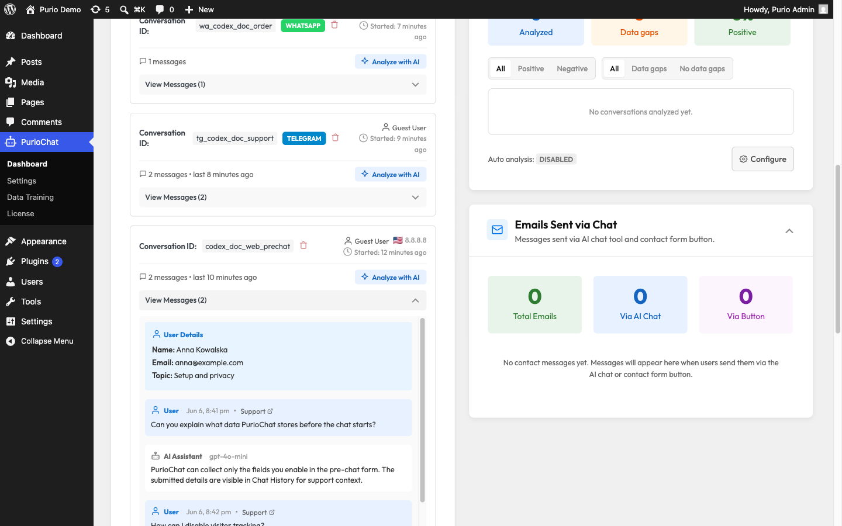Select the All data gaps filter
Viewport: 842px width, 526px height.
614,68
